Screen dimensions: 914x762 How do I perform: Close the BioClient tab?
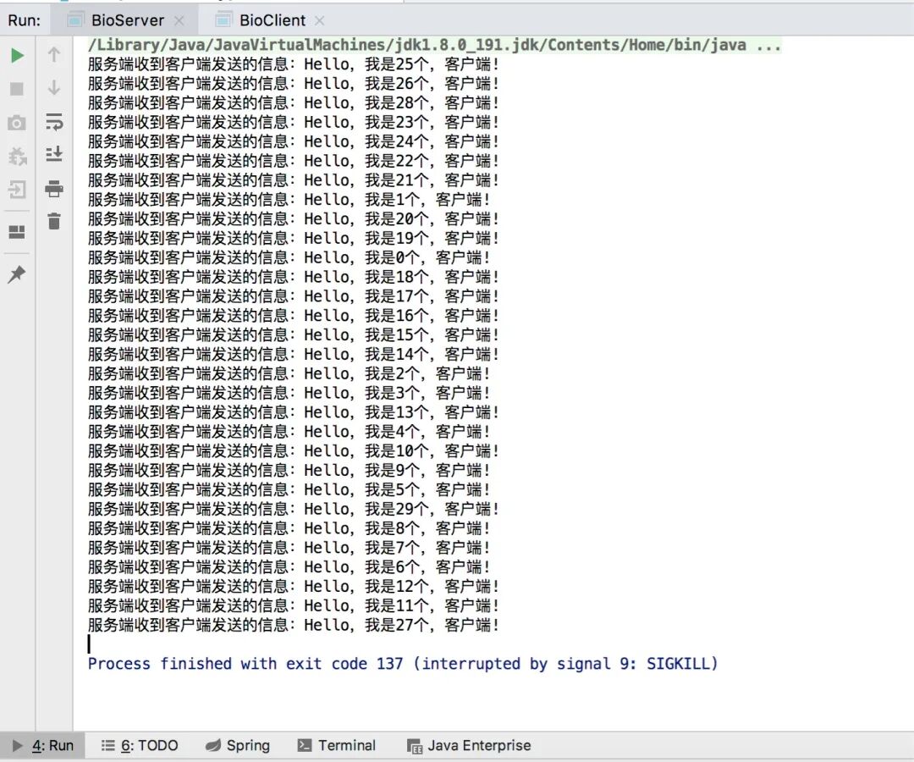tap(319, 21)
